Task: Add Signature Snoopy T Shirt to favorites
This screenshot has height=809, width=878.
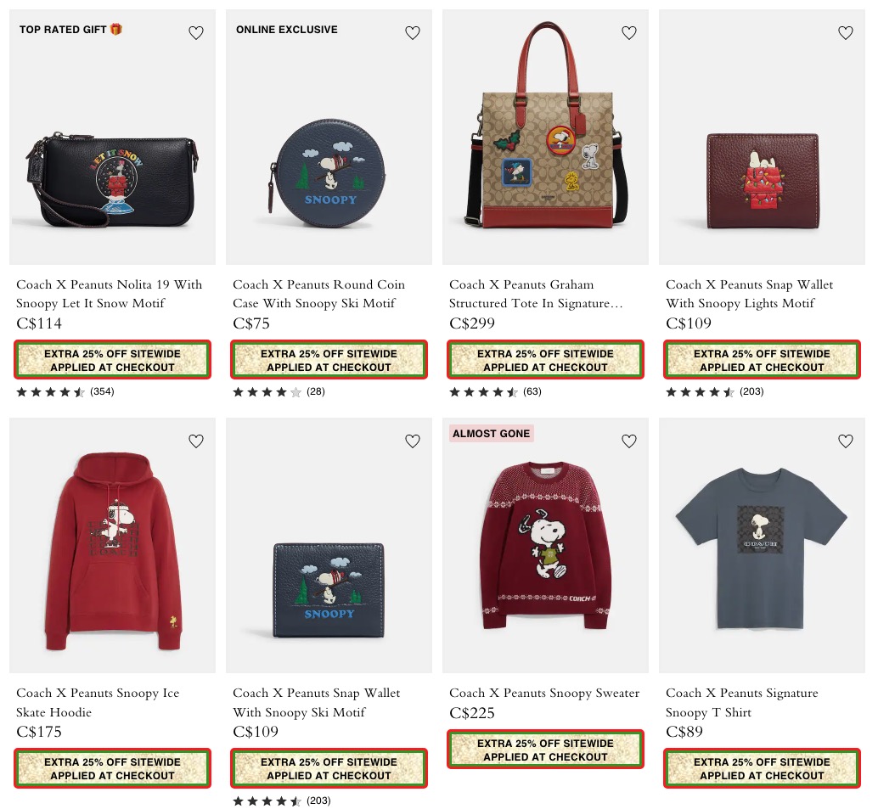Action: [x=846, y=441]
